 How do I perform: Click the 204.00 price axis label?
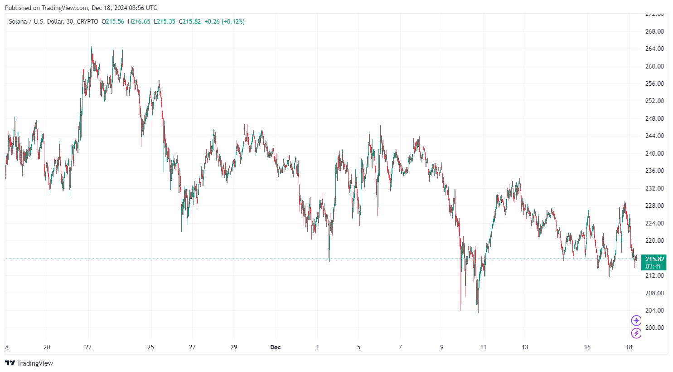[654, 310]
